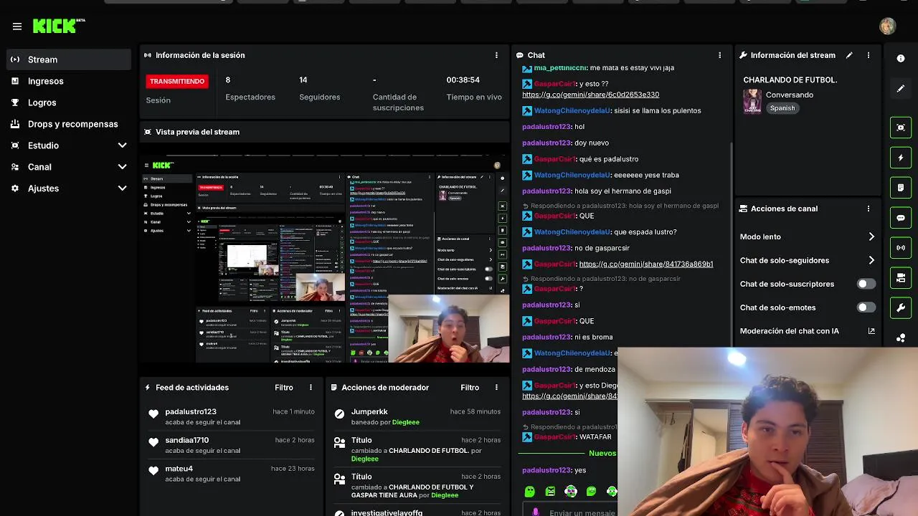Open Chat de solo-seguidores options chevron
Viewport: 918px width, 516px height.
[871, 260]
